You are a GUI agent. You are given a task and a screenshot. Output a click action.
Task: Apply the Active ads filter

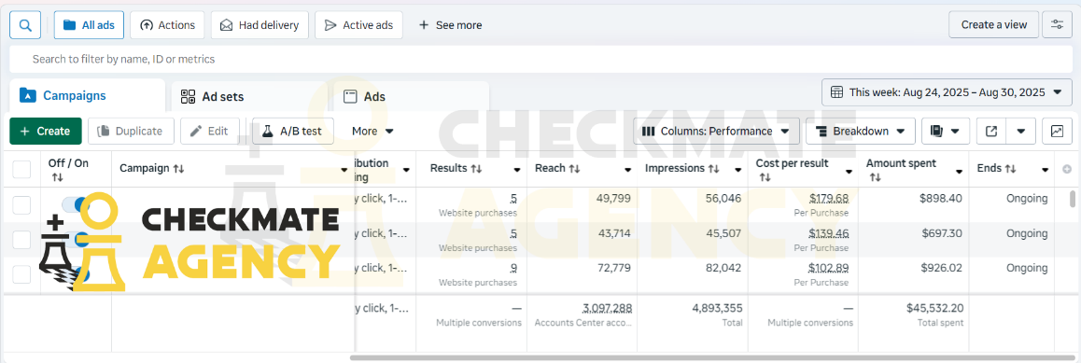358,25
